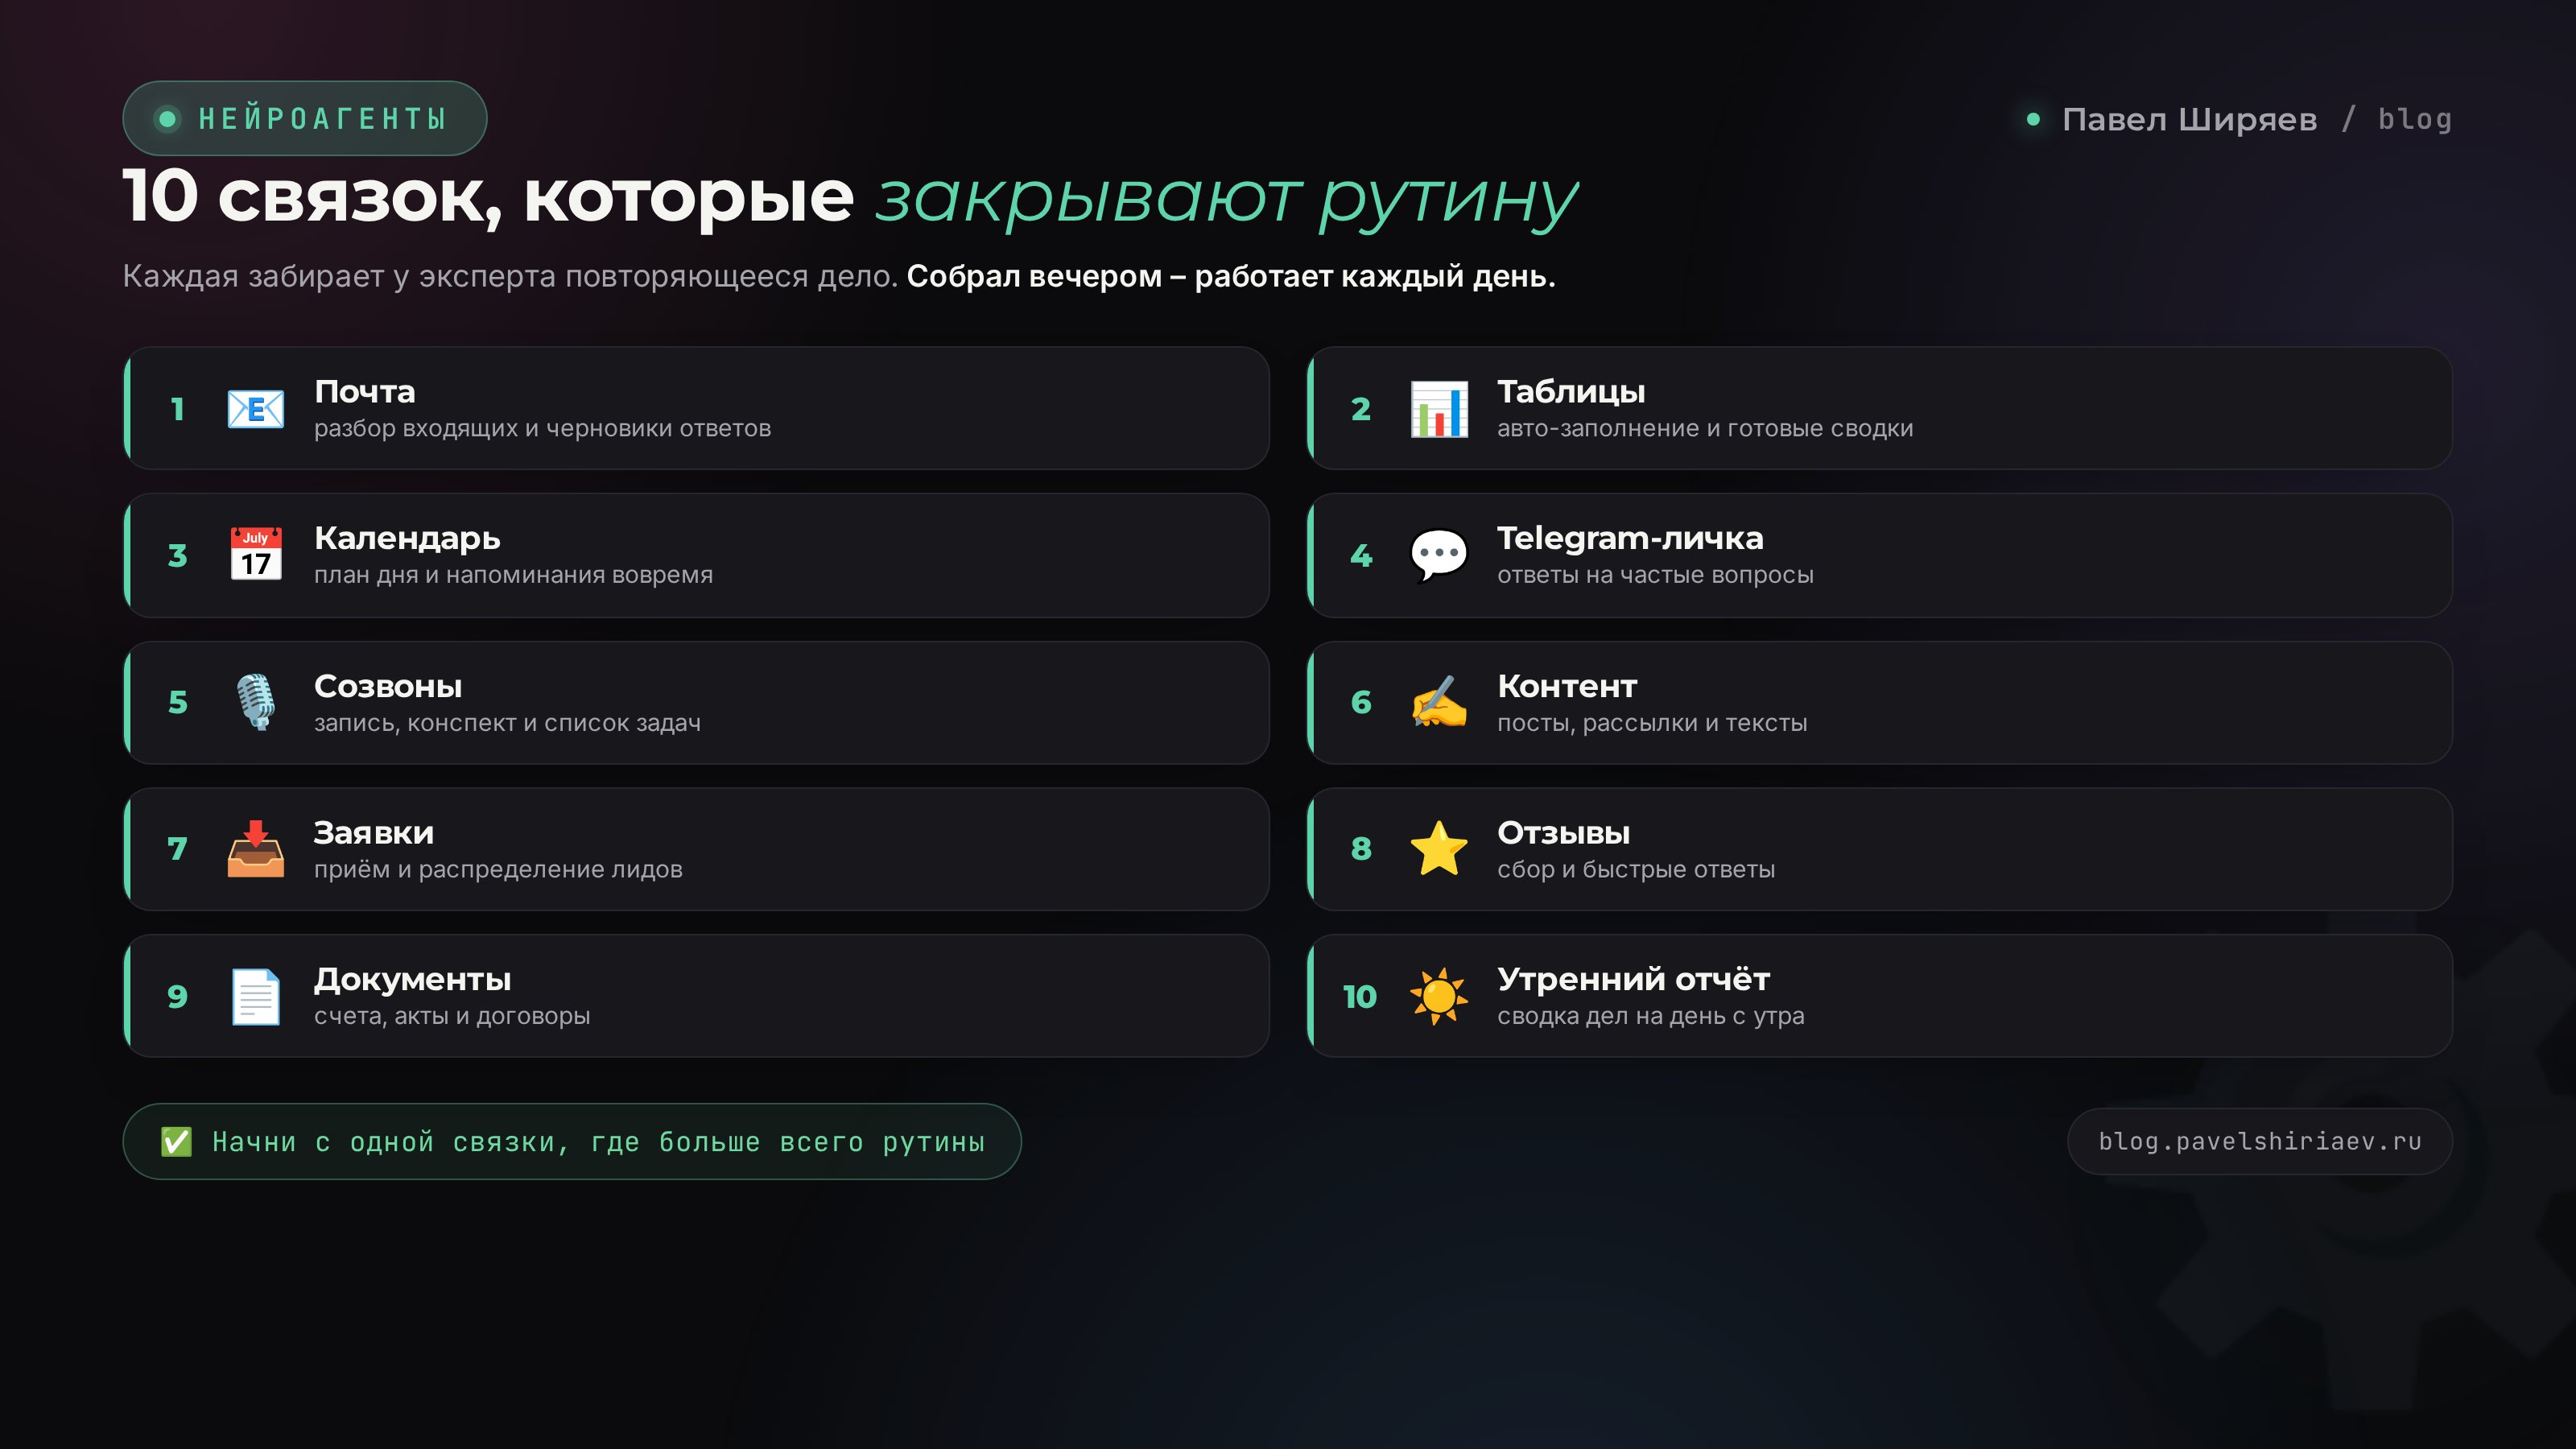Click number 1 on the Почта card
The height and width of the screenshot is (1449, 2576).
pos(177,409)
